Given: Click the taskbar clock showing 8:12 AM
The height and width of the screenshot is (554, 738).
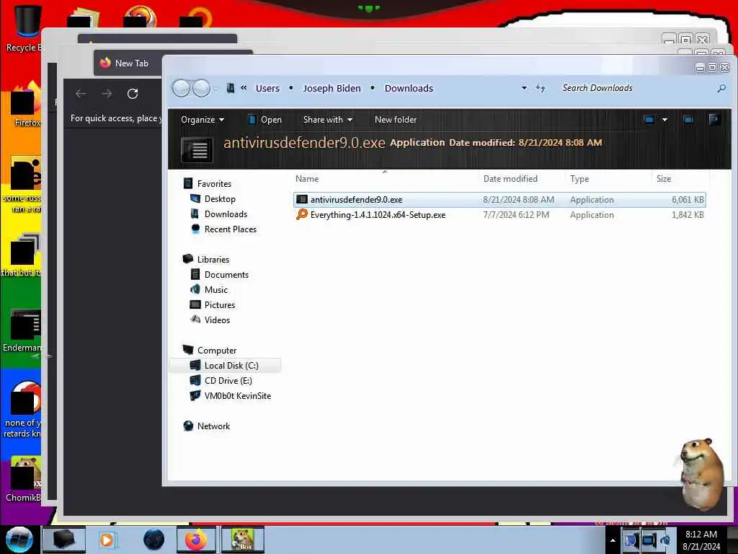Looking at the screenshot, I should pos(701,540).
